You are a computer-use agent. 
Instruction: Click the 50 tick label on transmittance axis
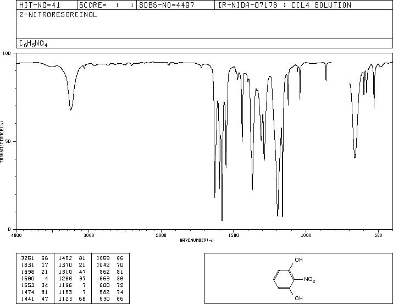tap(9, 141)
